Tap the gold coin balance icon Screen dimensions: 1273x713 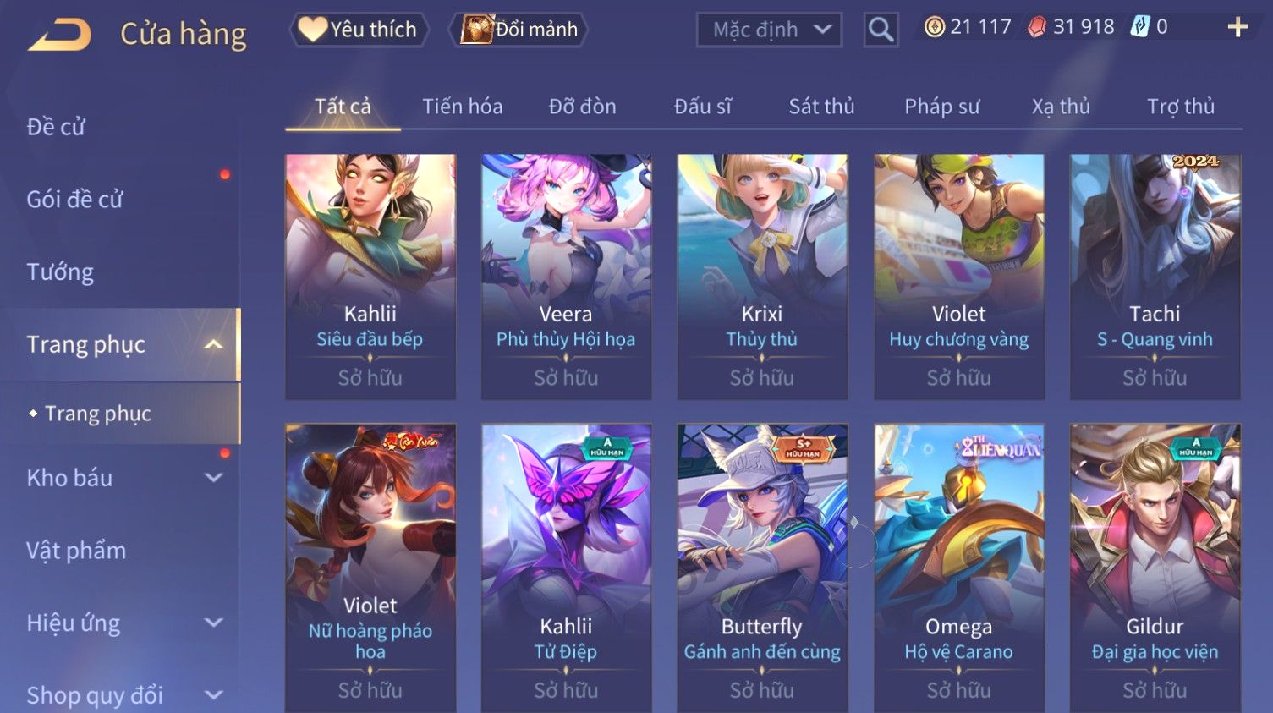click(934, 27)
